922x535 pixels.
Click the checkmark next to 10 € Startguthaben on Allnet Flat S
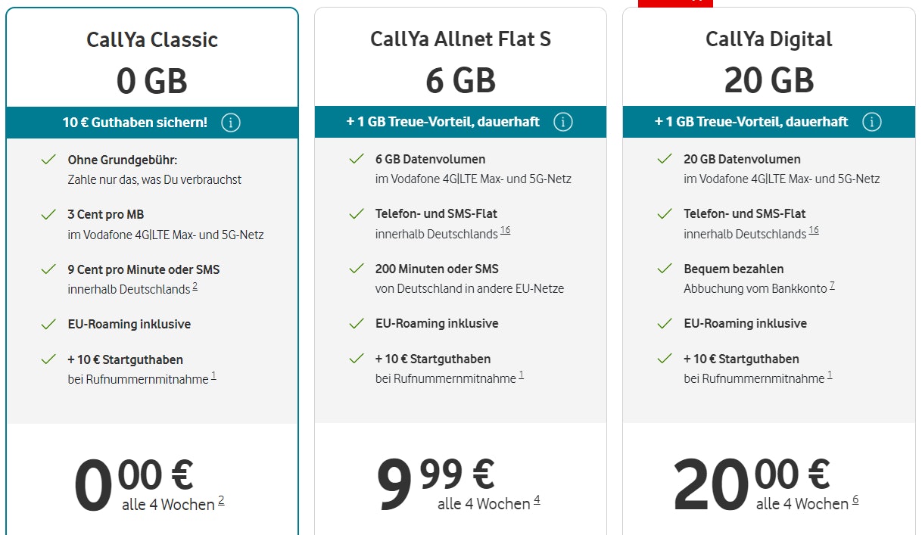click(x=356, y=359)
